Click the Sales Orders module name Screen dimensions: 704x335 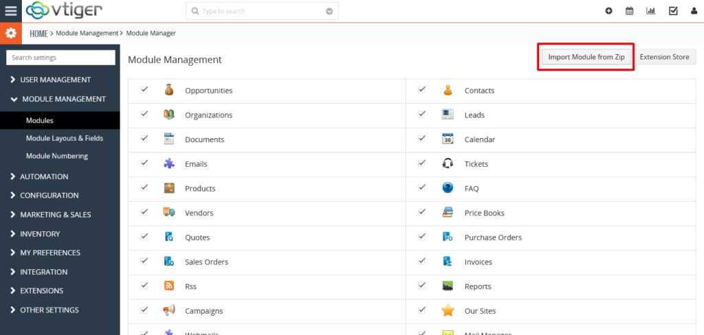point(206,262)
